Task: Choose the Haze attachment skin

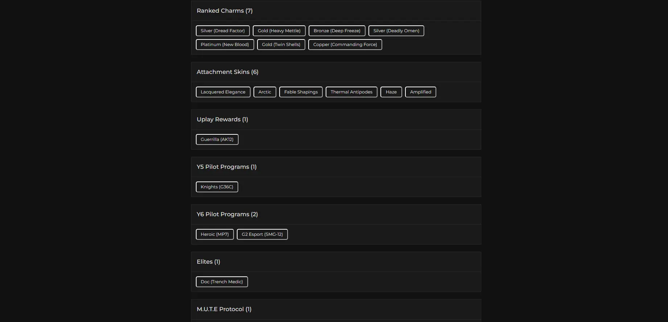Action: point(391,92)
